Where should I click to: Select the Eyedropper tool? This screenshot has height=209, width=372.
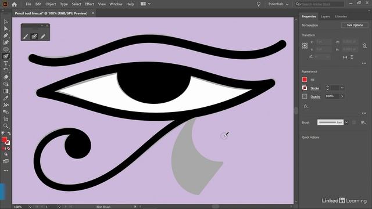(6, 98)
